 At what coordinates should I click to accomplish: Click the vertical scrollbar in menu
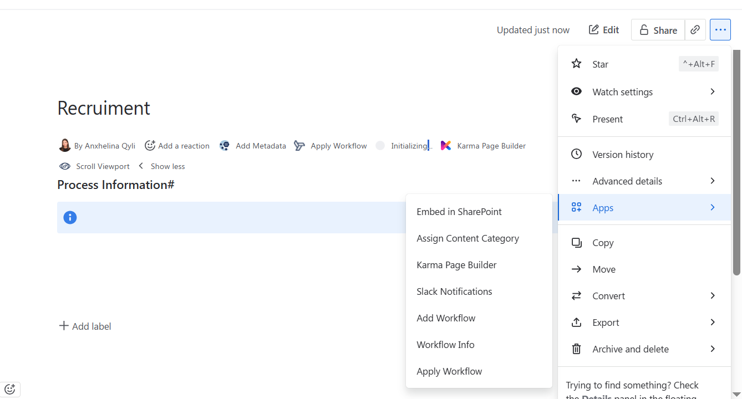tap(736, 166)
